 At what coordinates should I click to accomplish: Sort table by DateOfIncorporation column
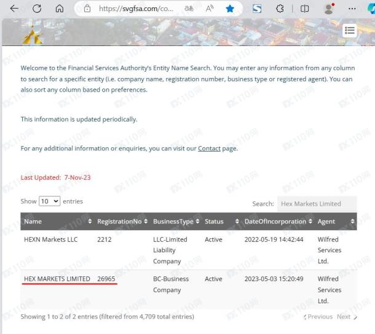click(x=278, y=222)
